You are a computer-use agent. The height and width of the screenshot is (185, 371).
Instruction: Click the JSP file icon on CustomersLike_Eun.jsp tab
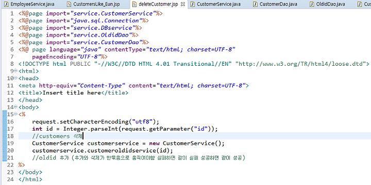69,4
